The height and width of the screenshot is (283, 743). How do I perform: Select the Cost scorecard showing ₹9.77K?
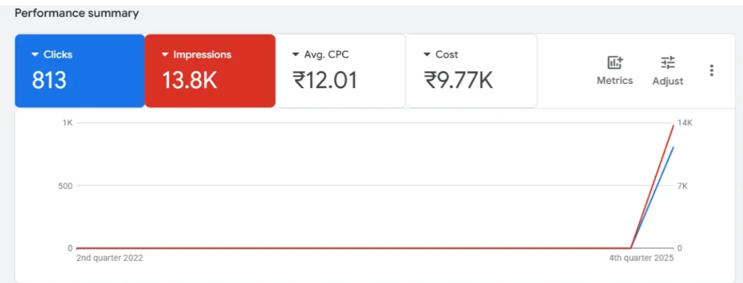click(472, 72)
